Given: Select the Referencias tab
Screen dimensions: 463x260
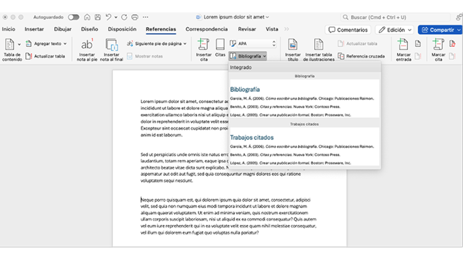Looking at the screenshot, I should (x=161, y=29).
